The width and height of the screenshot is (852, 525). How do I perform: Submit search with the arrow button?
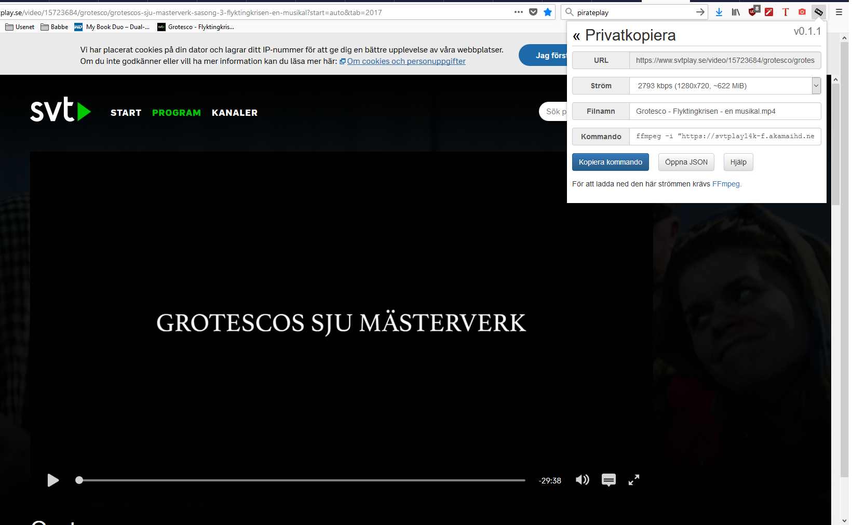[x=700, y=12]
